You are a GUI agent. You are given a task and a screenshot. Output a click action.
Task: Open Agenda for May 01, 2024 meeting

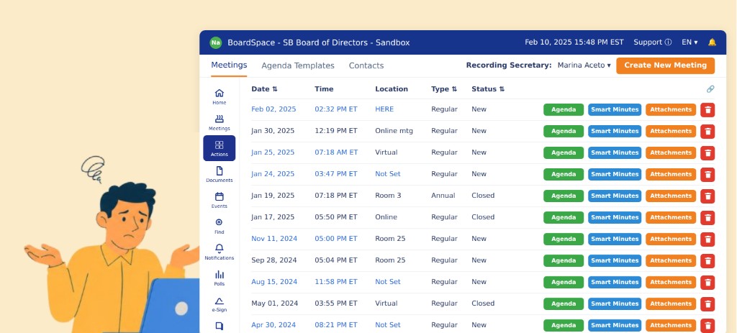pos(564,304)
